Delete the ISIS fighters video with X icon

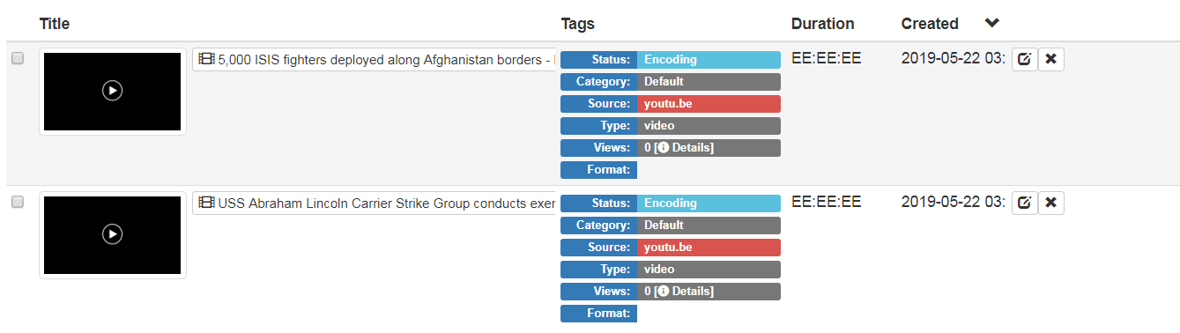point(1050,59)
